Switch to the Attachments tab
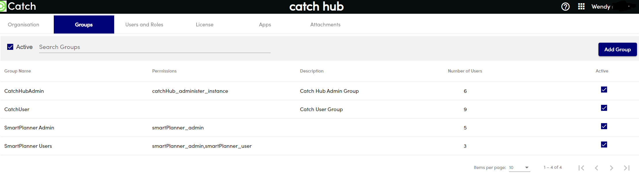Screen dimensions: 639x175 (325, 25)
